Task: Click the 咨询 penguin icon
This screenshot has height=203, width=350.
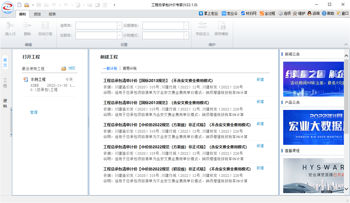Action: click(314, 13)
